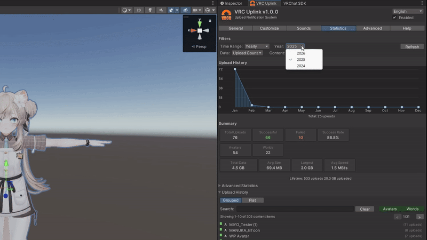Collapse the Upload History foldout

[x=233, y=192]
